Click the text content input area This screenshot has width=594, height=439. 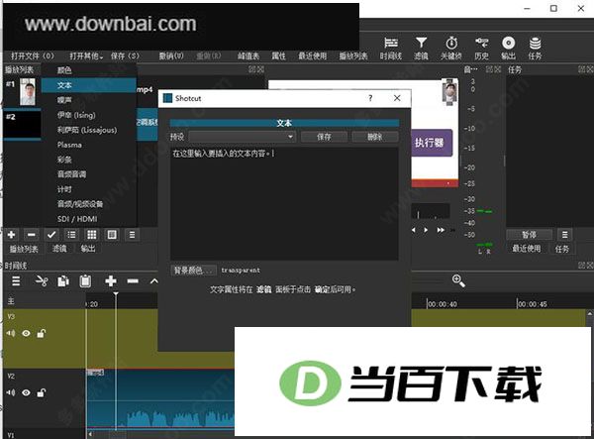click(284, 203)
